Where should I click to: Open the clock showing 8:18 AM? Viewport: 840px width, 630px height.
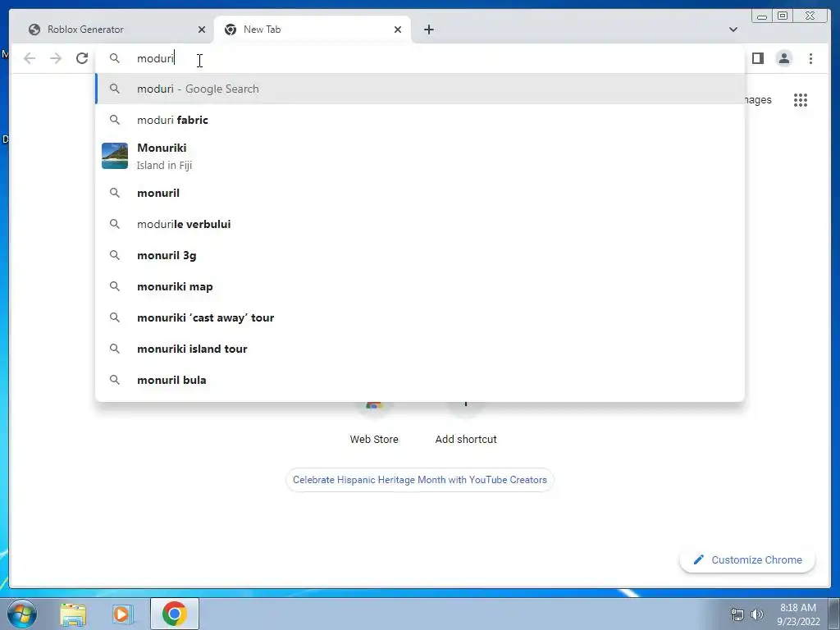pos(798,614)
